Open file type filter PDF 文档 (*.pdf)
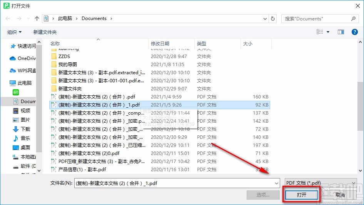 tap(321, 183)
